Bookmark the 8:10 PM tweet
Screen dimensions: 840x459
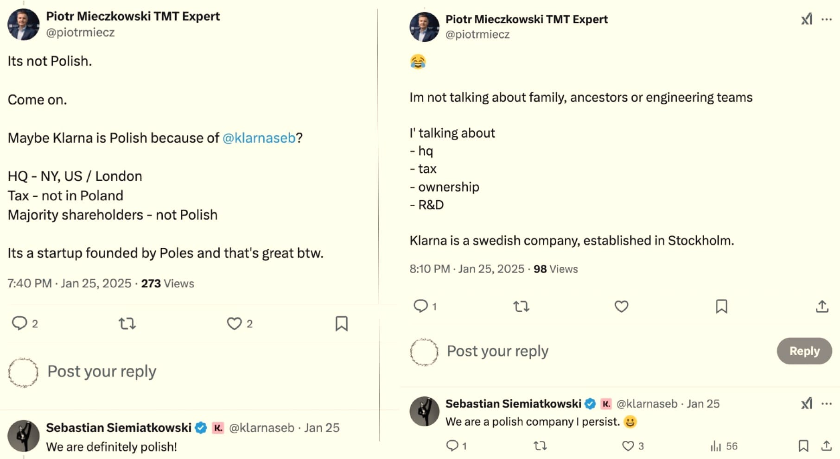[721, 306]
